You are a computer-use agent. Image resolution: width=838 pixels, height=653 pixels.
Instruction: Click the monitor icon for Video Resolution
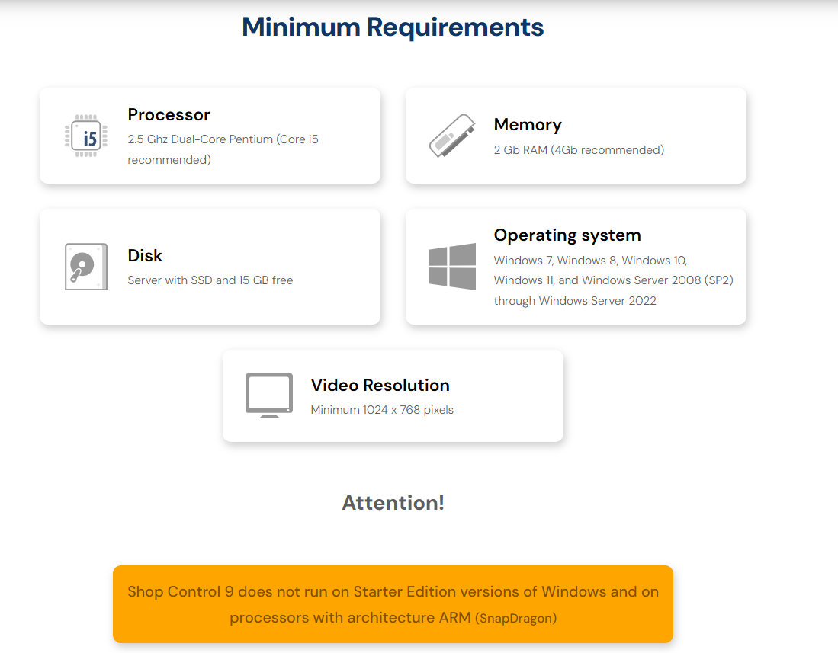point(269,395)
